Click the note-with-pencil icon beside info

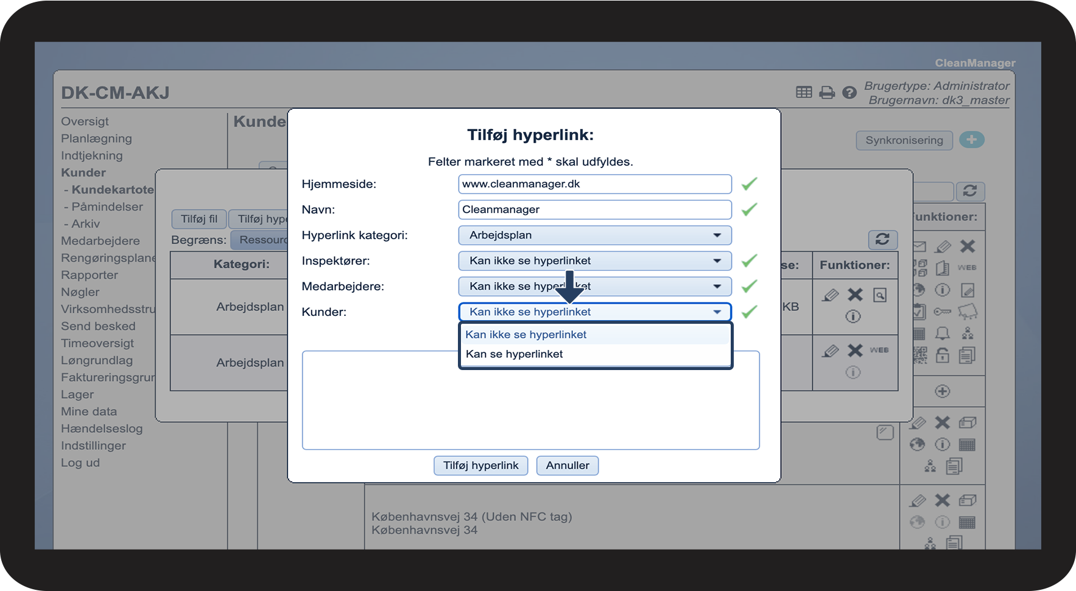click(968, 290)
